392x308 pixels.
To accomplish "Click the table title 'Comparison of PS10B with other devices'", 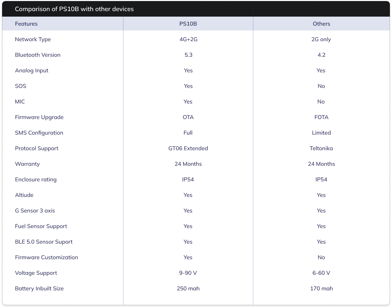I will coord(74,9).
